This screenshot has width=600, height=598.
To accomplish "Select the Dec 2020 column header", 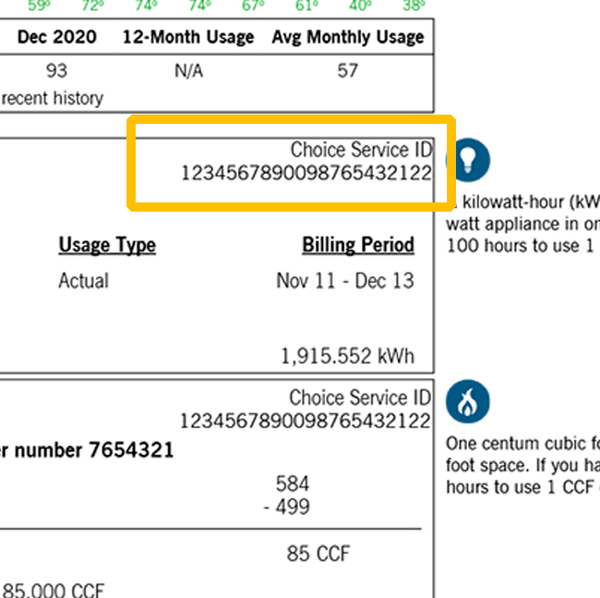I will 55,38.
